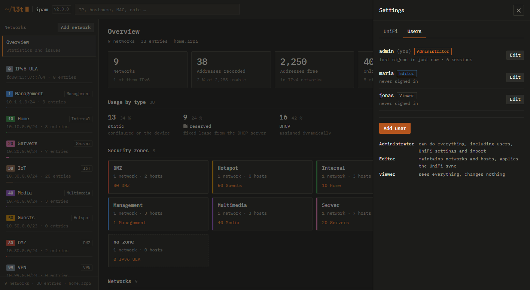Edit the admin user
The image size is (530, 290).
515,55
